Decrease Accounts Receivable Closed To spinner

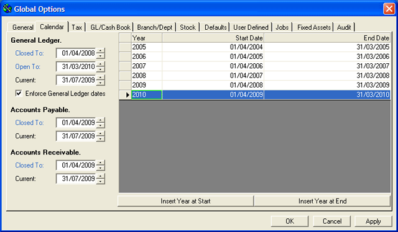[101, 167]
